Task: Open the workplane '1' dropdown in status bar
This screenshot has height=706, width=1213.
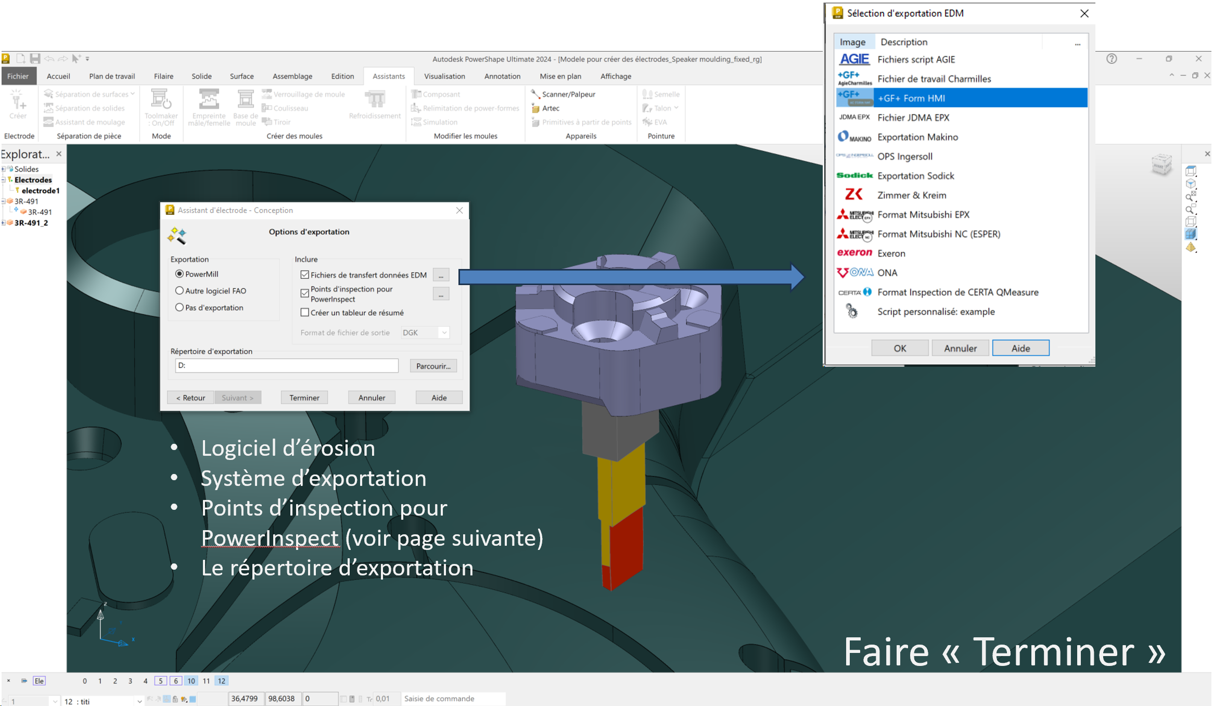Action: tap(55, 701)
